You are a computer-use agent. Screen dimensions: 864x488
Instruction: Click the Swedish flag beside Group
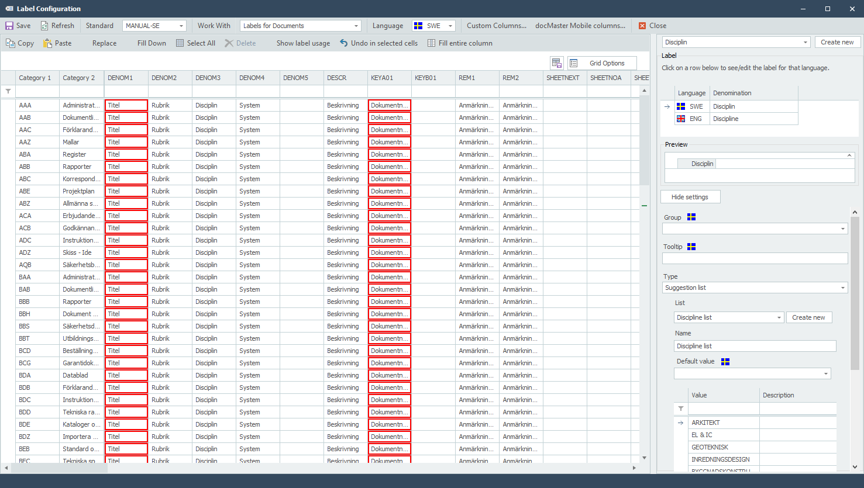691,217
